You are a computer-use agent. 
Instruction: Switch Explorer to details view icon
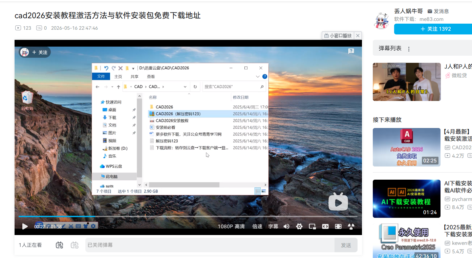(x=258, y=191)
